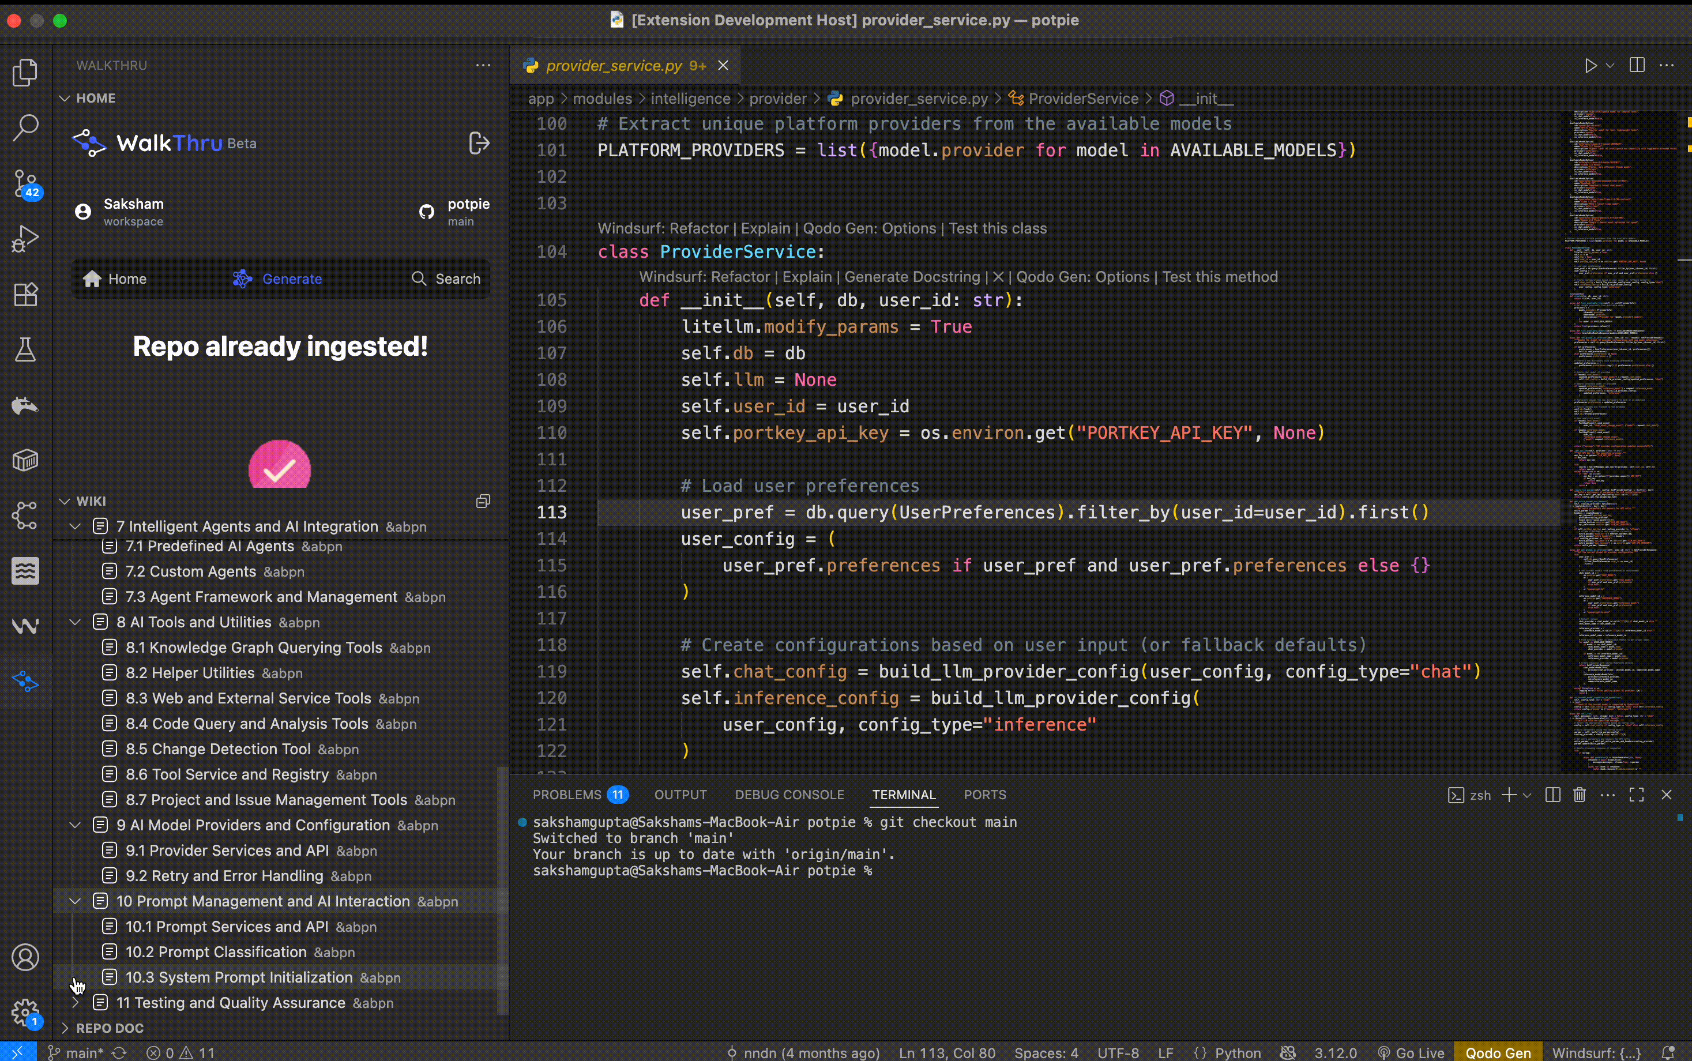
Task: Change Python language mode in status bar
Action: 1238,1052
